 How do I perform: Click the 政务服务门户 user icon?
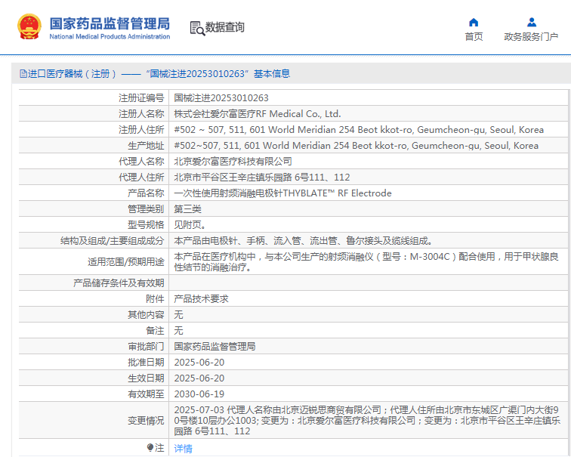coord(531,23)
